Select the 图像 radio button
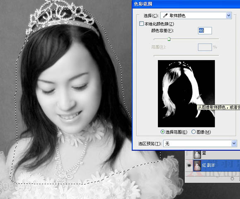The height and width of the screenshot is (199, 240). 194,132
